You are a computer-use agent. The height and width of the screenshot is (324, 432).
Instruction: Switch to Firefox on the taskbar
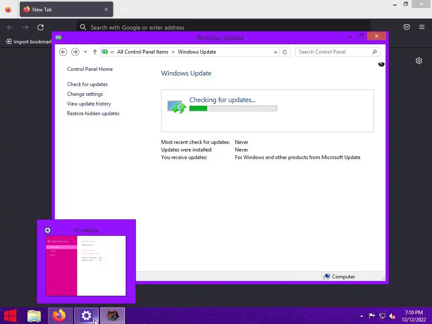pyautogui.click(x=59, y=316)
